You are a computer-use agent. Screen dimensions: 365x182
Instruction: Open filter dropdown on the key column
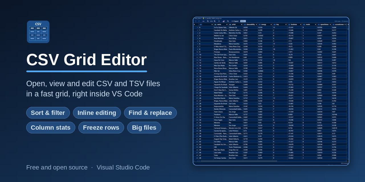[x=286, y=24]
